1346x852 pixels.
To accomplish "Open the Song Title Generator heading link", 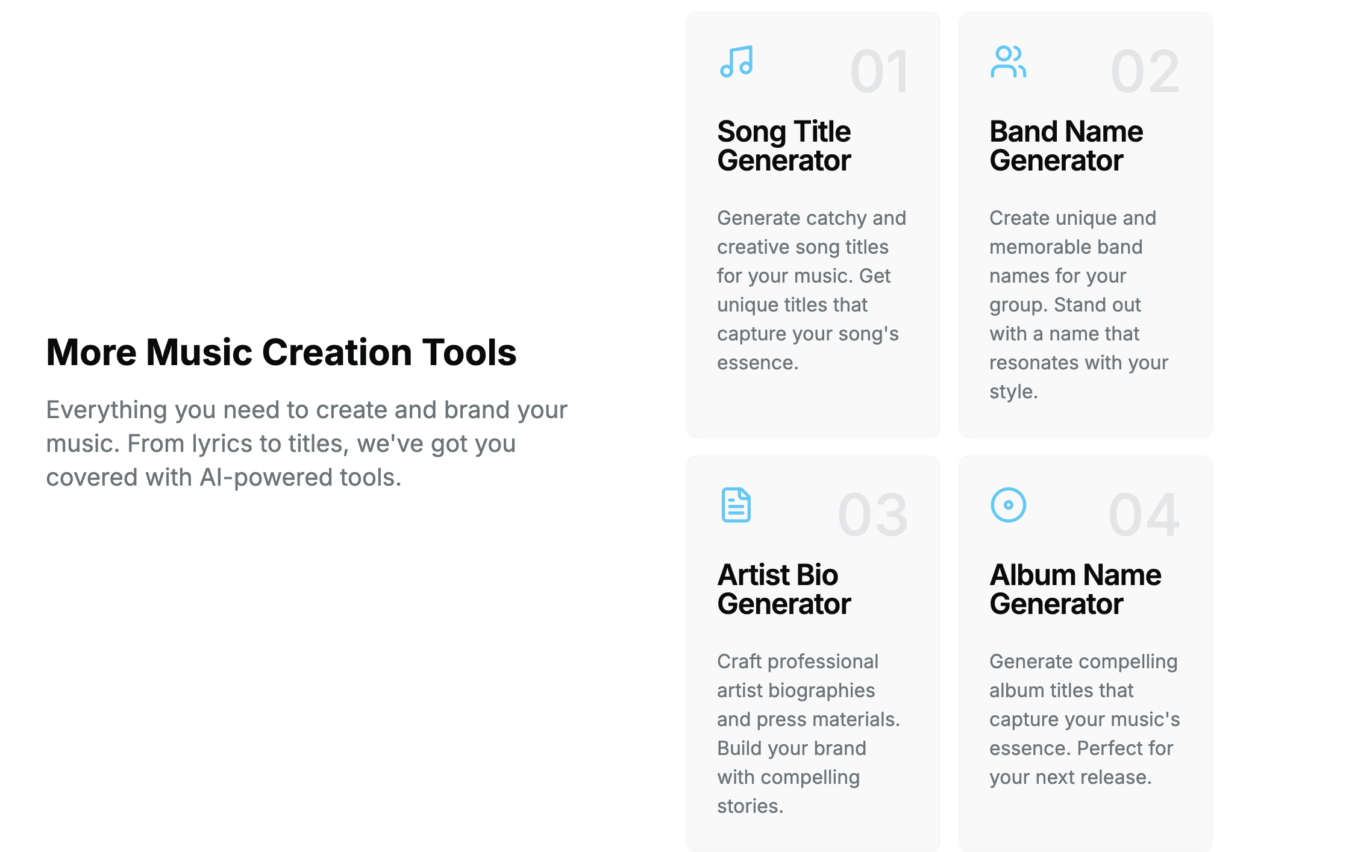I will point(784,146).
